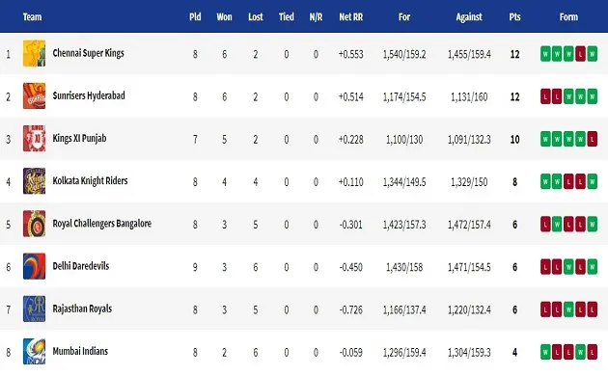608x376 pixels.
Task: Sort standings by Pts column header
Action: 515,17
